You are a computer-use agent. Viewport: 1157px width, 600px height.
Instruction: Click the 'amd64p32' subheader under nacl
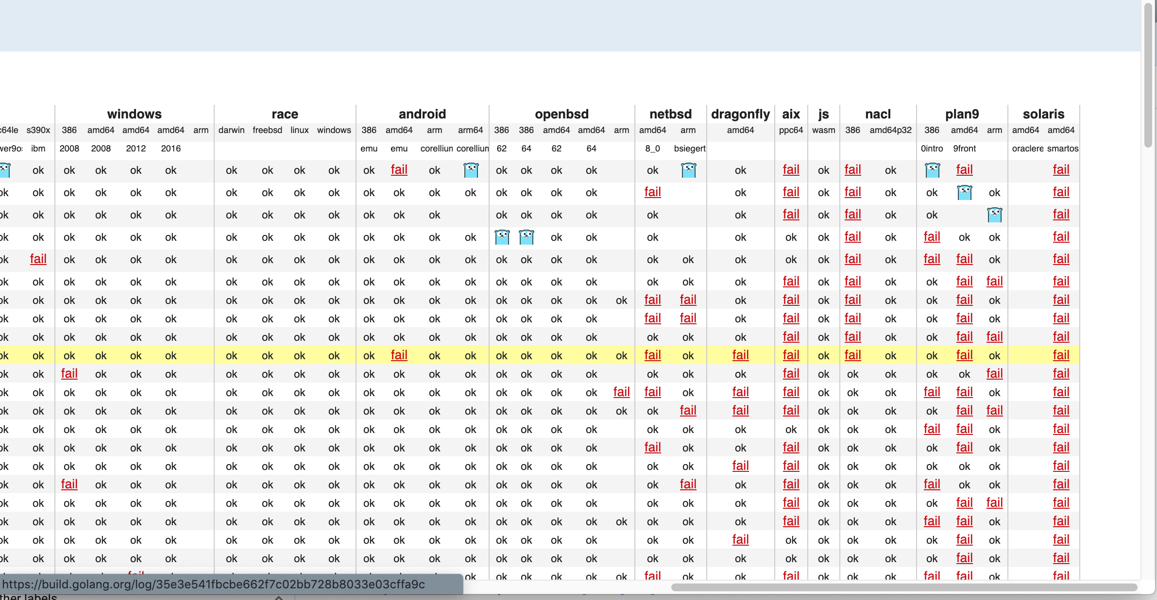click(891, 130)
